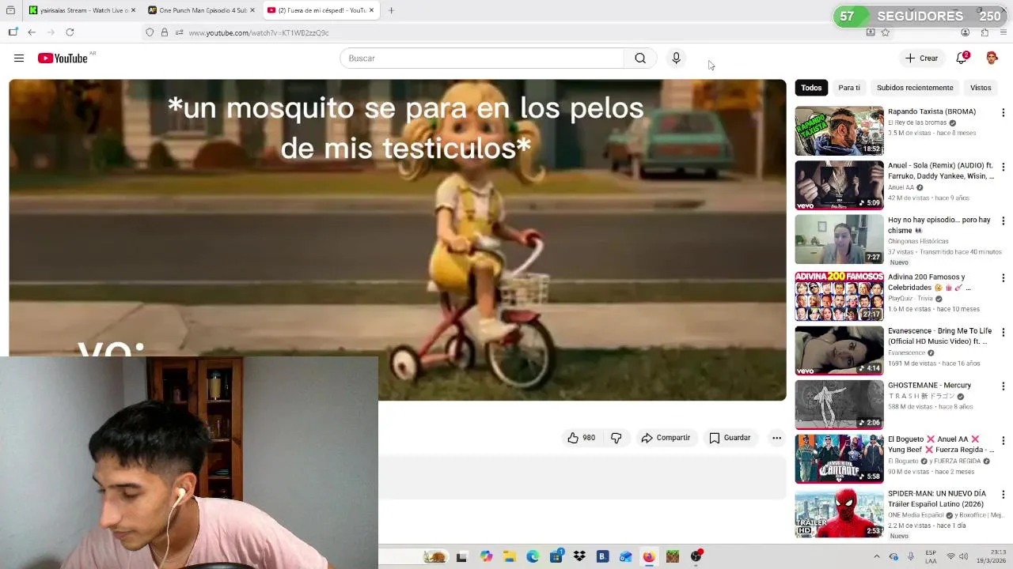1013x569 pixels.
Task: Open options for Rapando Taxista video
Action: tap(1003, 113)
